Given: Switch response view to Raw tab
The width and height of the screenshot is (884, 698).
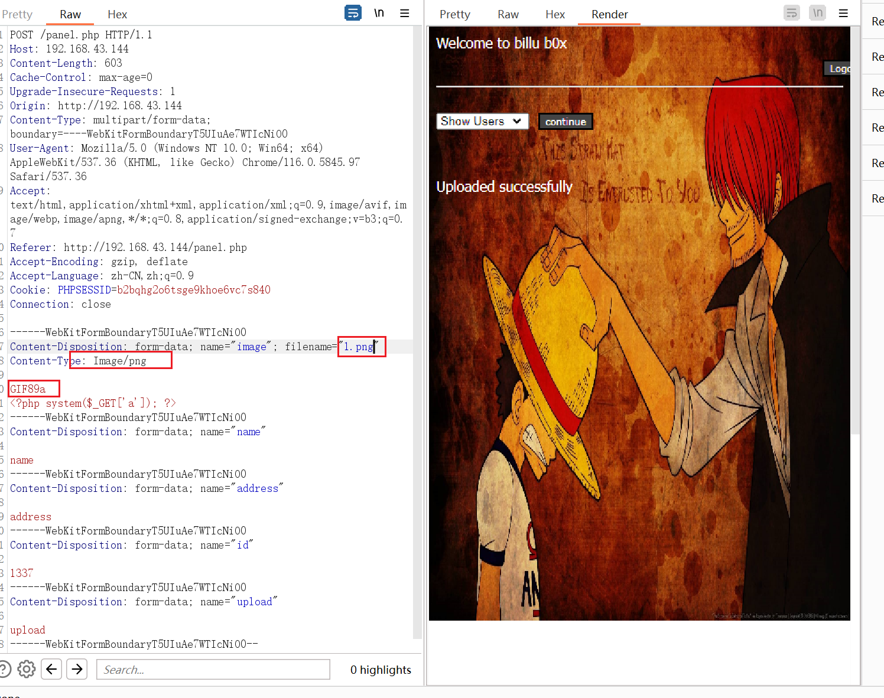Looking at the screenshot, I should [x=508, y=14].
